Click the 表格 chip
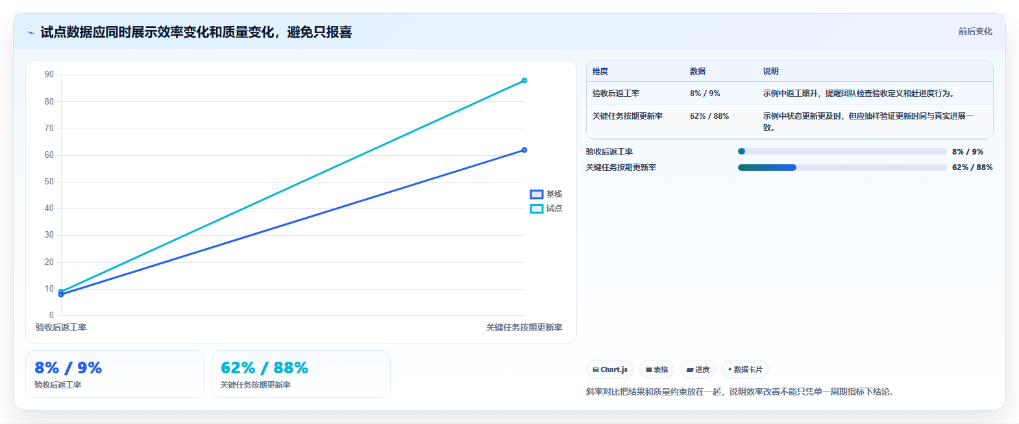Image resolution: width=1019 pixels, height=424 pixels. pos(657,369)
